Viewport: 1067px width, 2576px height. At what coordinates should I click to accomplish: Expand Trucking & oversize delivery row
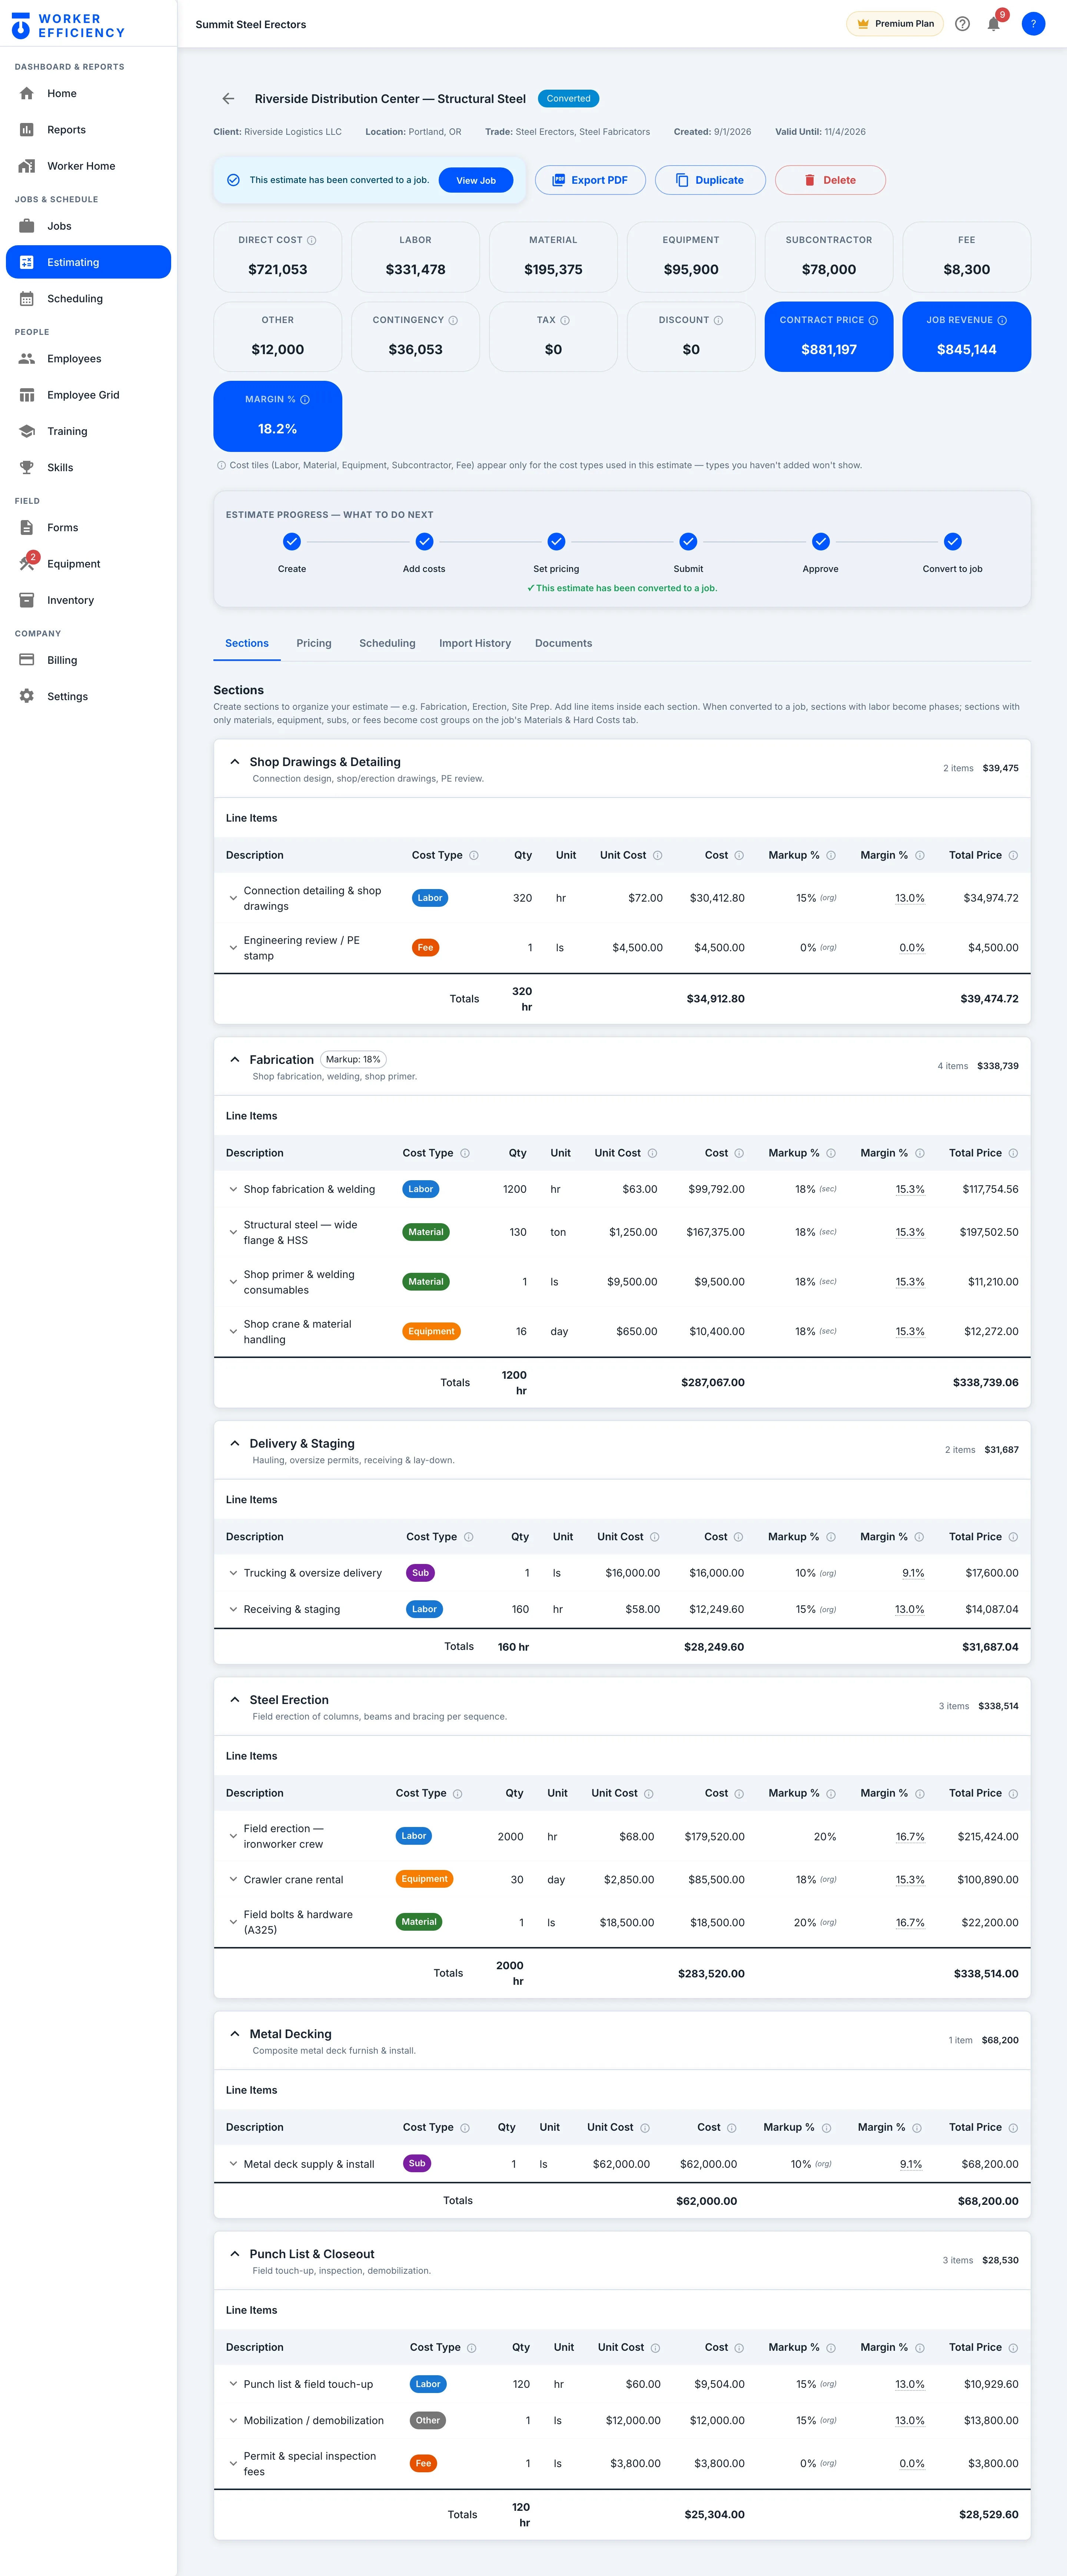pos(233,1573)
